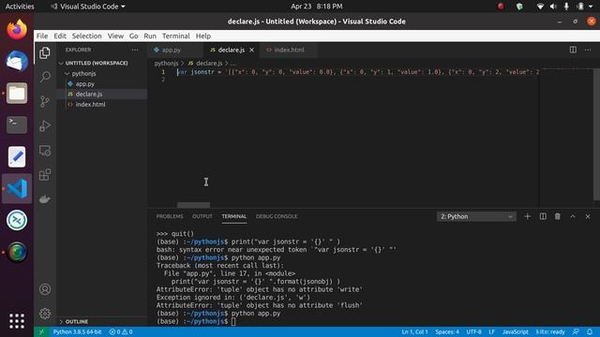Open feedback icon in status bar
The image size is (600, 337).
[576, 331]
